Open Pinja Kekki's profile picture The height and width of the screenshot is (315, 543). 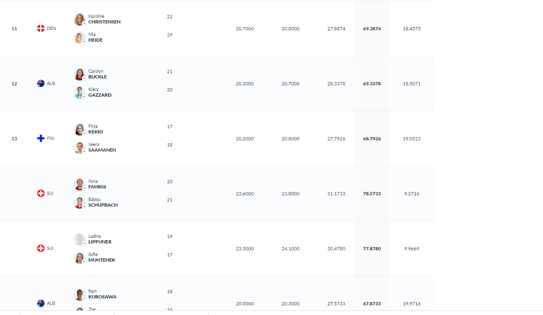point(79,129)
